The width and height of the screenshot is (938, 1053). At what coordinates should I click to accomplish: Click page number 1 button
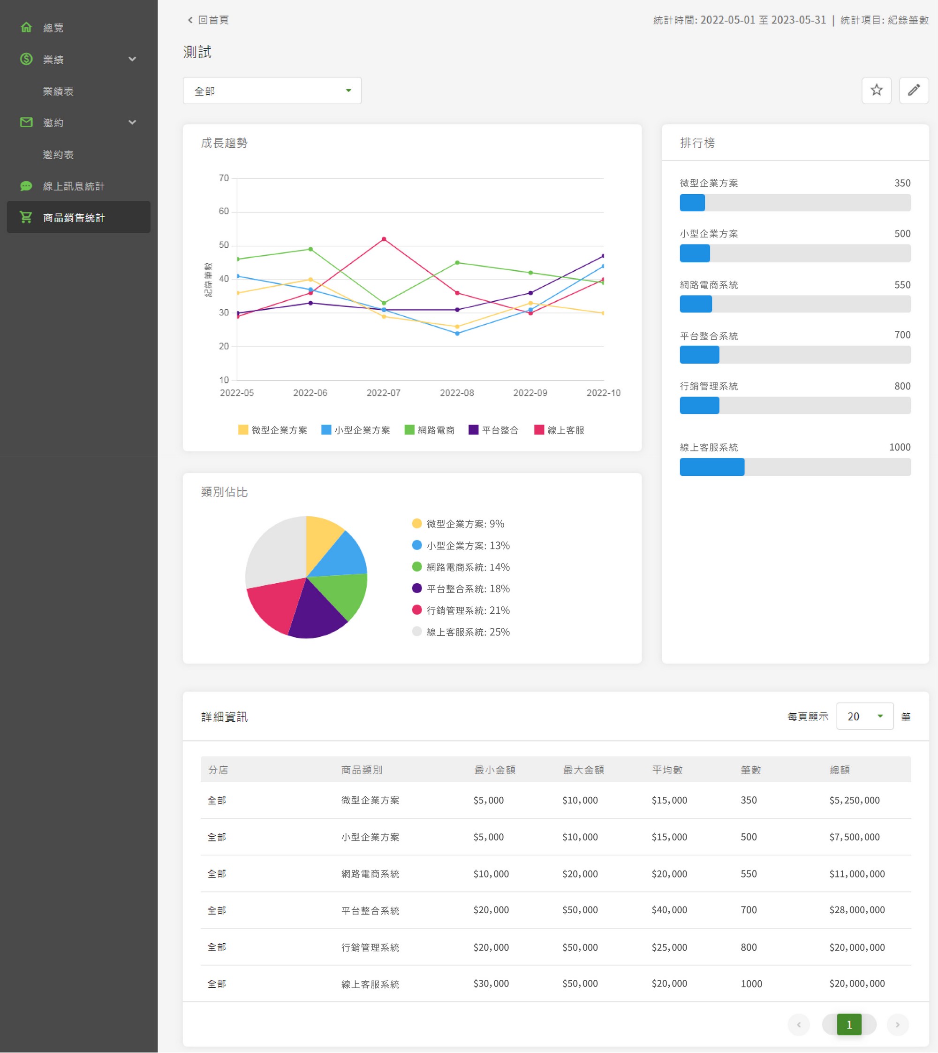(849, 1024)
